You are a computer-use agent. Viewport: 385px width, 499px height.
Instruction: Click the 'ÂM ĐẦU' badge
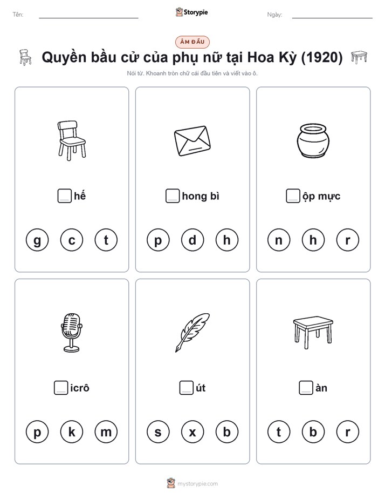pos(192,42)
